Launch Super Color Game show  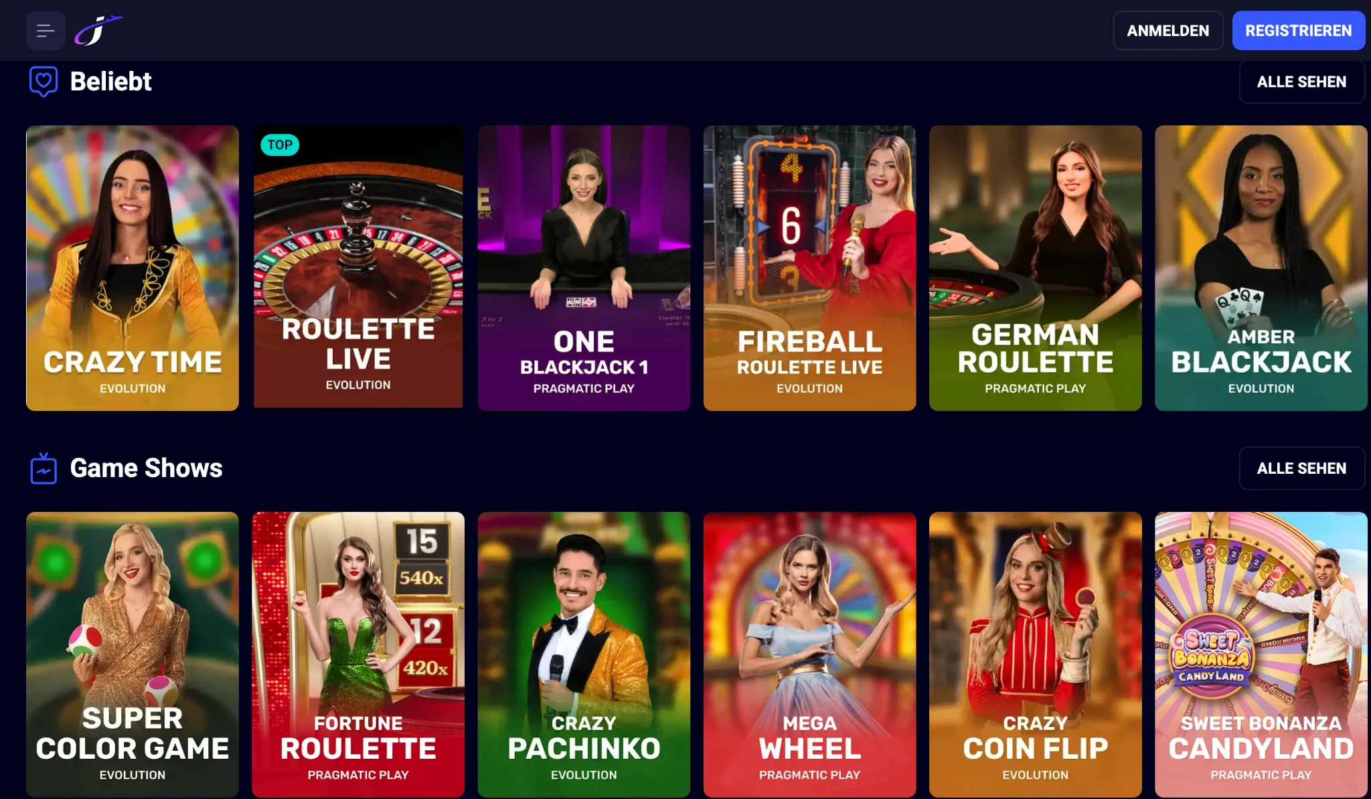pyautogui.click(x=133, y=654)
